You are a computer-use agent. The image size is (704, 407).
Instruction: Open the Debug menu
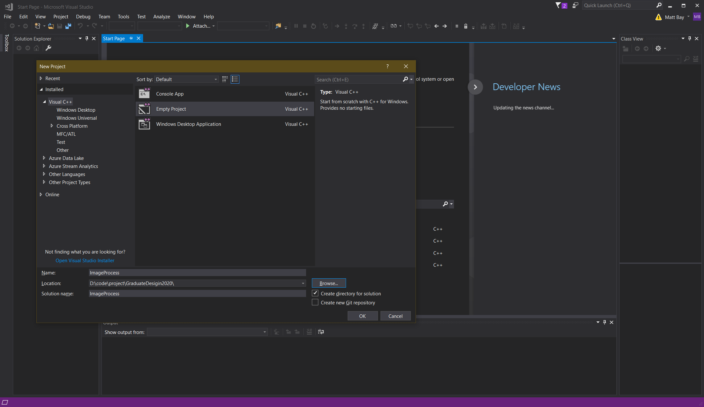(82, 16)
